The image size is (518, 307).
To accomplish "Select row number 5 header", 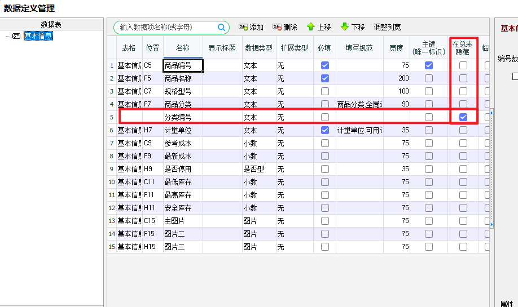I will tap(112, 117).
